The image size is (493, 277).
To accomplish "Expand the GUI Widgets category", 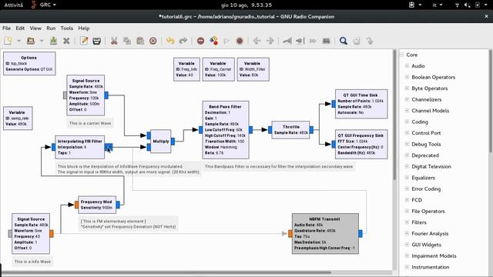I will [x=407, y=245].
